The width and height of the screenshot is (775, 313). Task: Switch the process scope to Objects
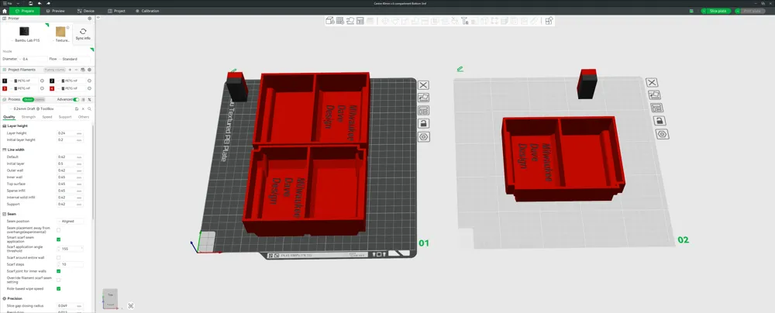40,99
